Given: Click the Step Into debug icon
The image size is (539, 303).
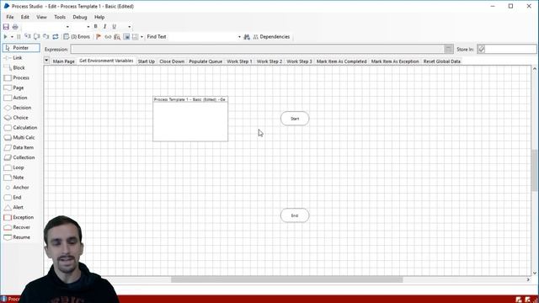Looking at the screenshot, I should click(x=28, y=36).
